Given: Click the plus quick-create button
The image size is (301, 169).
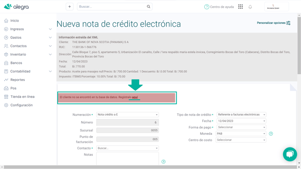Looking at the screenshot, I should [x=70, y=7].
